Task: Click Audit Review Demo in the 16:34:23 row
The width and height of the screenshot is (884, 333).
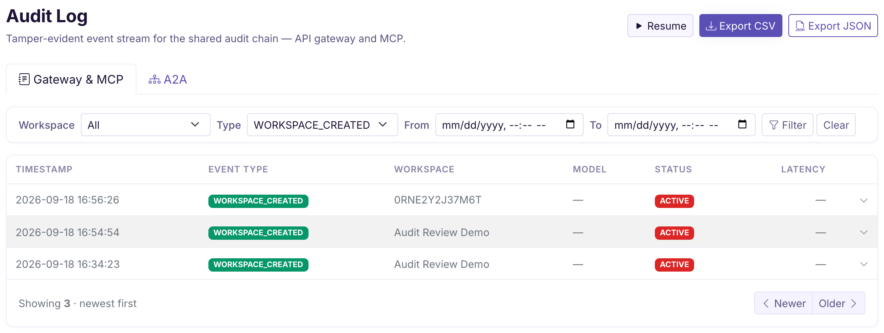Action: tap(442, 264)
